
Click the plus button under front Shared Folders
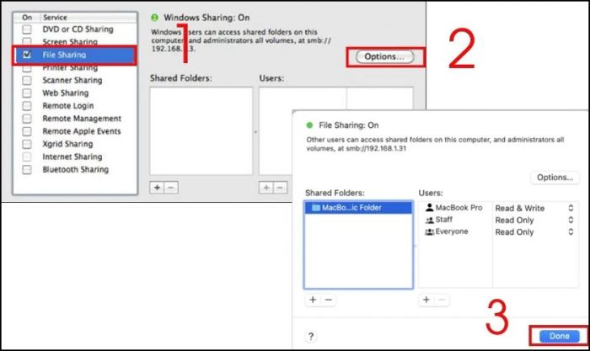click(x=311, y=299)
